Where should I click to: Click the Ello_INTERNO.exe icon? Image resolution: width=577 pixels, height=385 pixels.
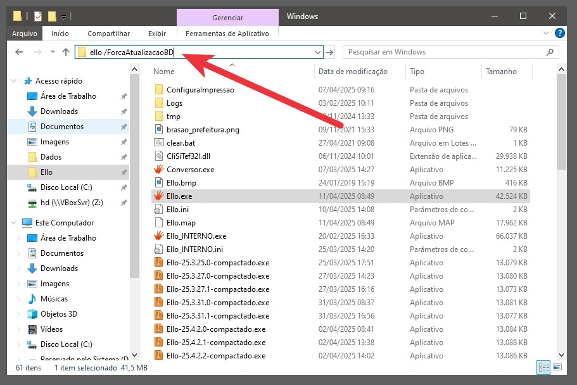click(x=158, y=236)
